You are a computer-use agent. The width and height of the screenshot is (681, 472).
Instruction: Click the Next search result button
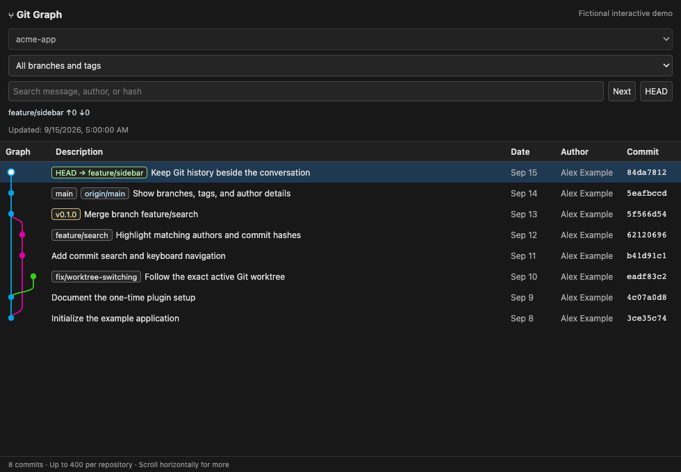tap(621, 92)
